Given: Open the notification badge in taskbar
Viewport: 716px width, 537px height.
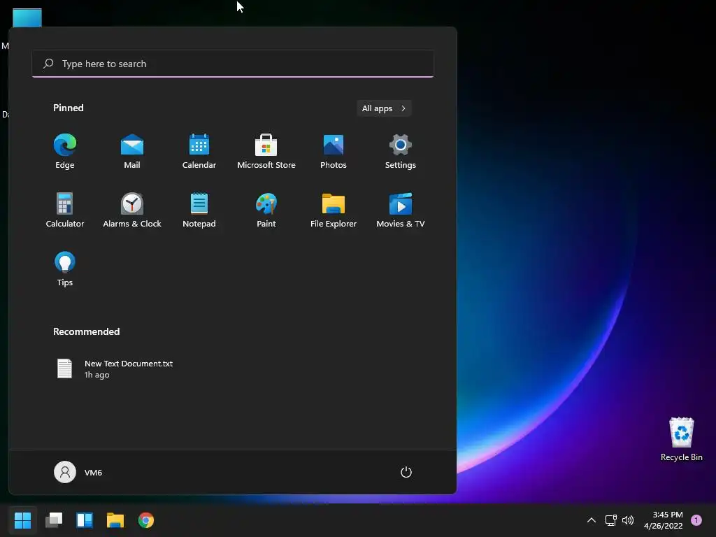Looking at the screenshot, I should point(696,520).
